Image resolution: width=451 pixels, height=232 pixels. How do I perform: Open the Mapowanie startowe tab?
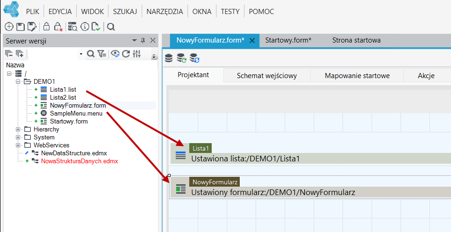(357, 76)
